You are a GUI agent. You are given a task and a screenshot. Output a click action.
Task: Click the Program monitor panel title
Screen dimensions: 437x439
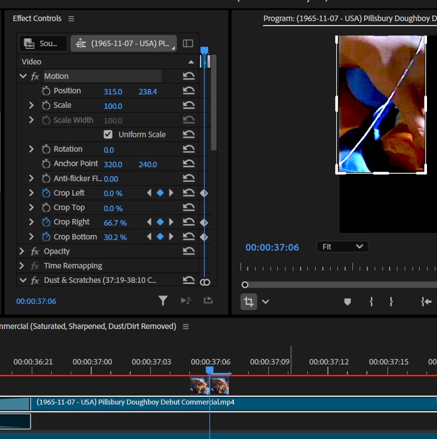coord(350,18)
